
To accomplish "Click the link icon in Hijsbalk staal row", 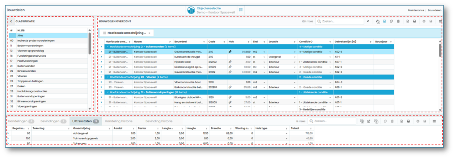I will [x=231, y=61].
